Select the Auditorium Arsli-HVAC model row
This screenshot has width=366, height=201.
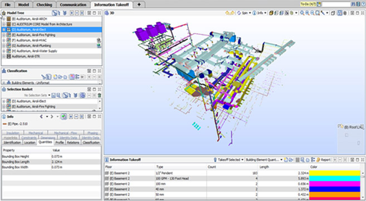tap(52, 40)
